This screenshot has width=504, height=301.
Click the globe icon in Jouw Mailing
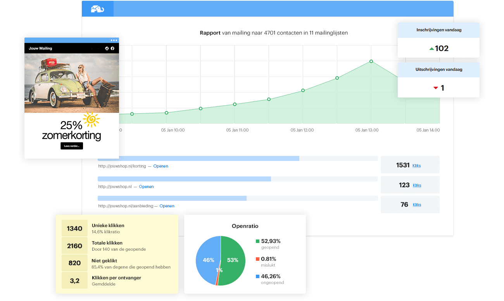click(x=107, y=48)
